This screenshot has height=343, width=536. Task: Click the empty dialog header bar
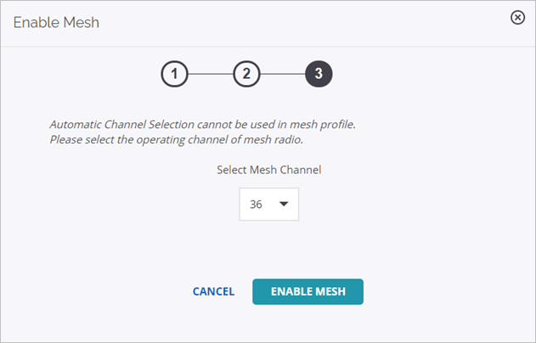coord(297,22)
